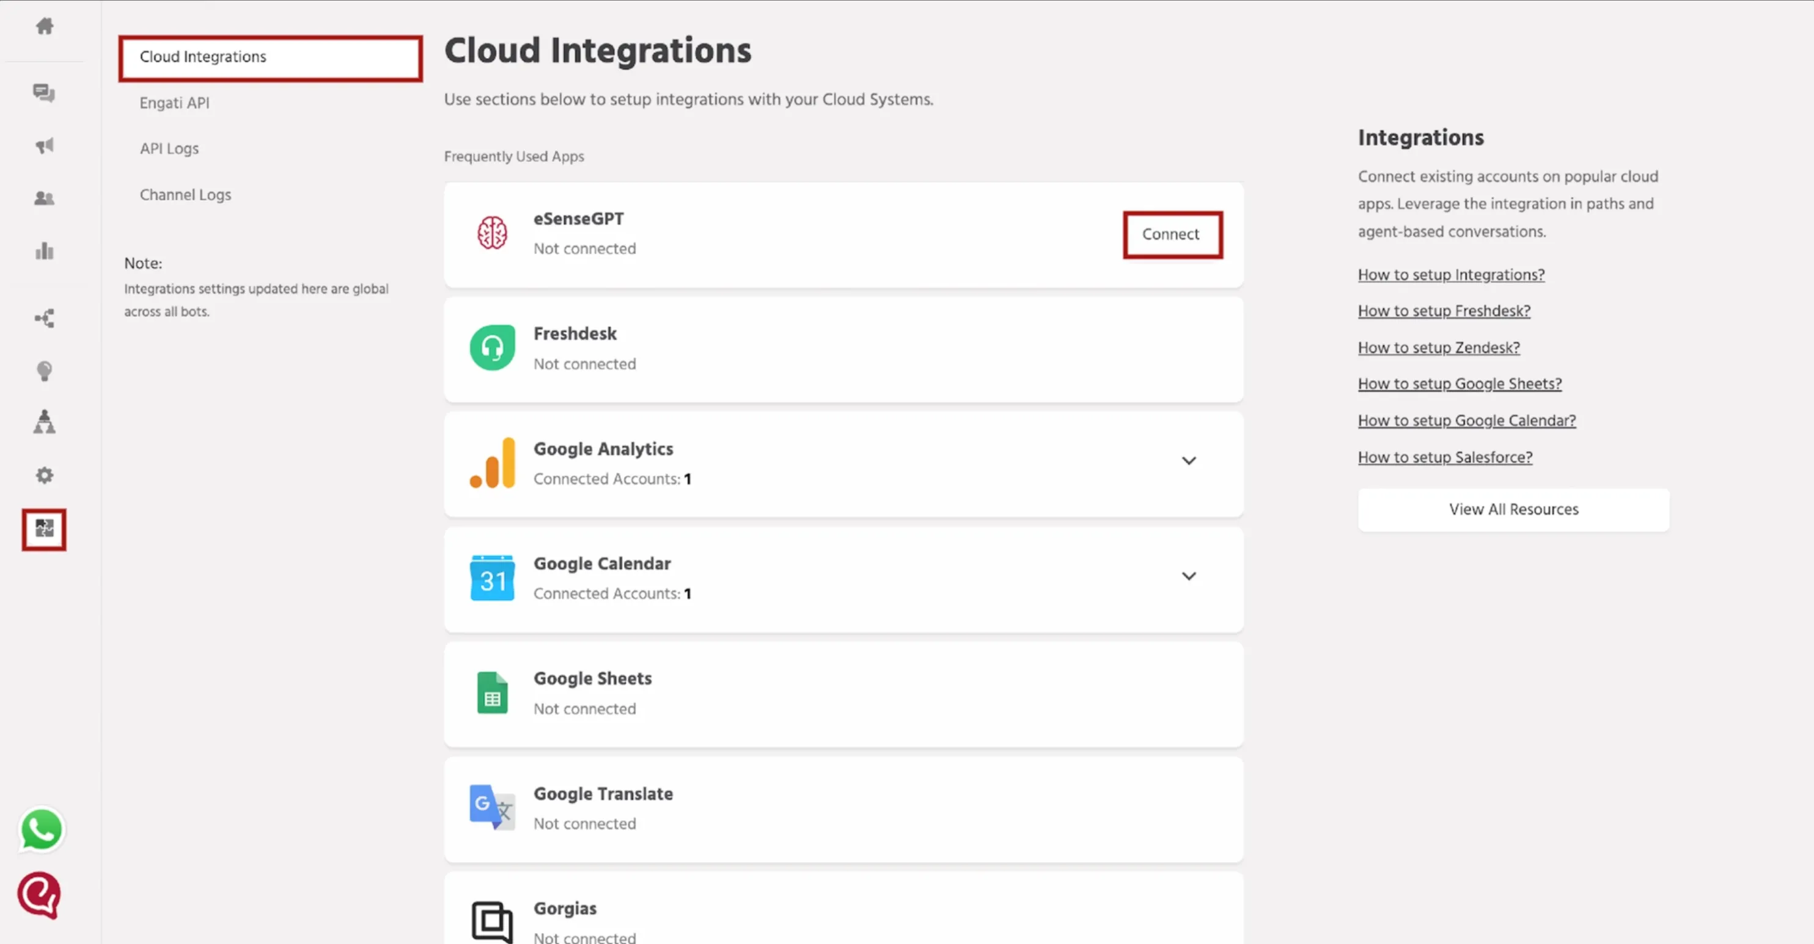Image resolution: width=1814 pixels, height=944 pixels.
Task: Expand the Google Calendar accounts chevron
Action: 1189,576
